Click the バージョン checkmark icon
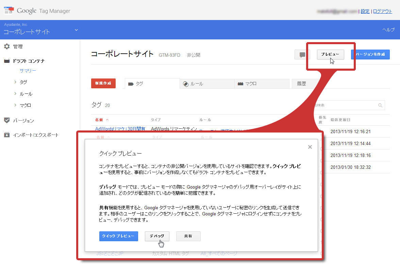Viewport: 400px width, 265px height. click(x=7, y=120)
